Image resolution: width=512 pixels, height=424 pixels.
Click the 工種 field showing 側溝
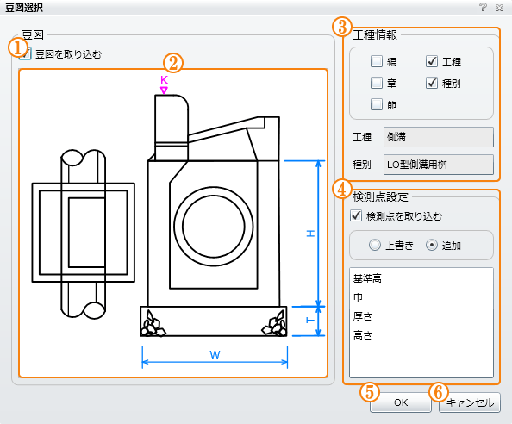439,137
